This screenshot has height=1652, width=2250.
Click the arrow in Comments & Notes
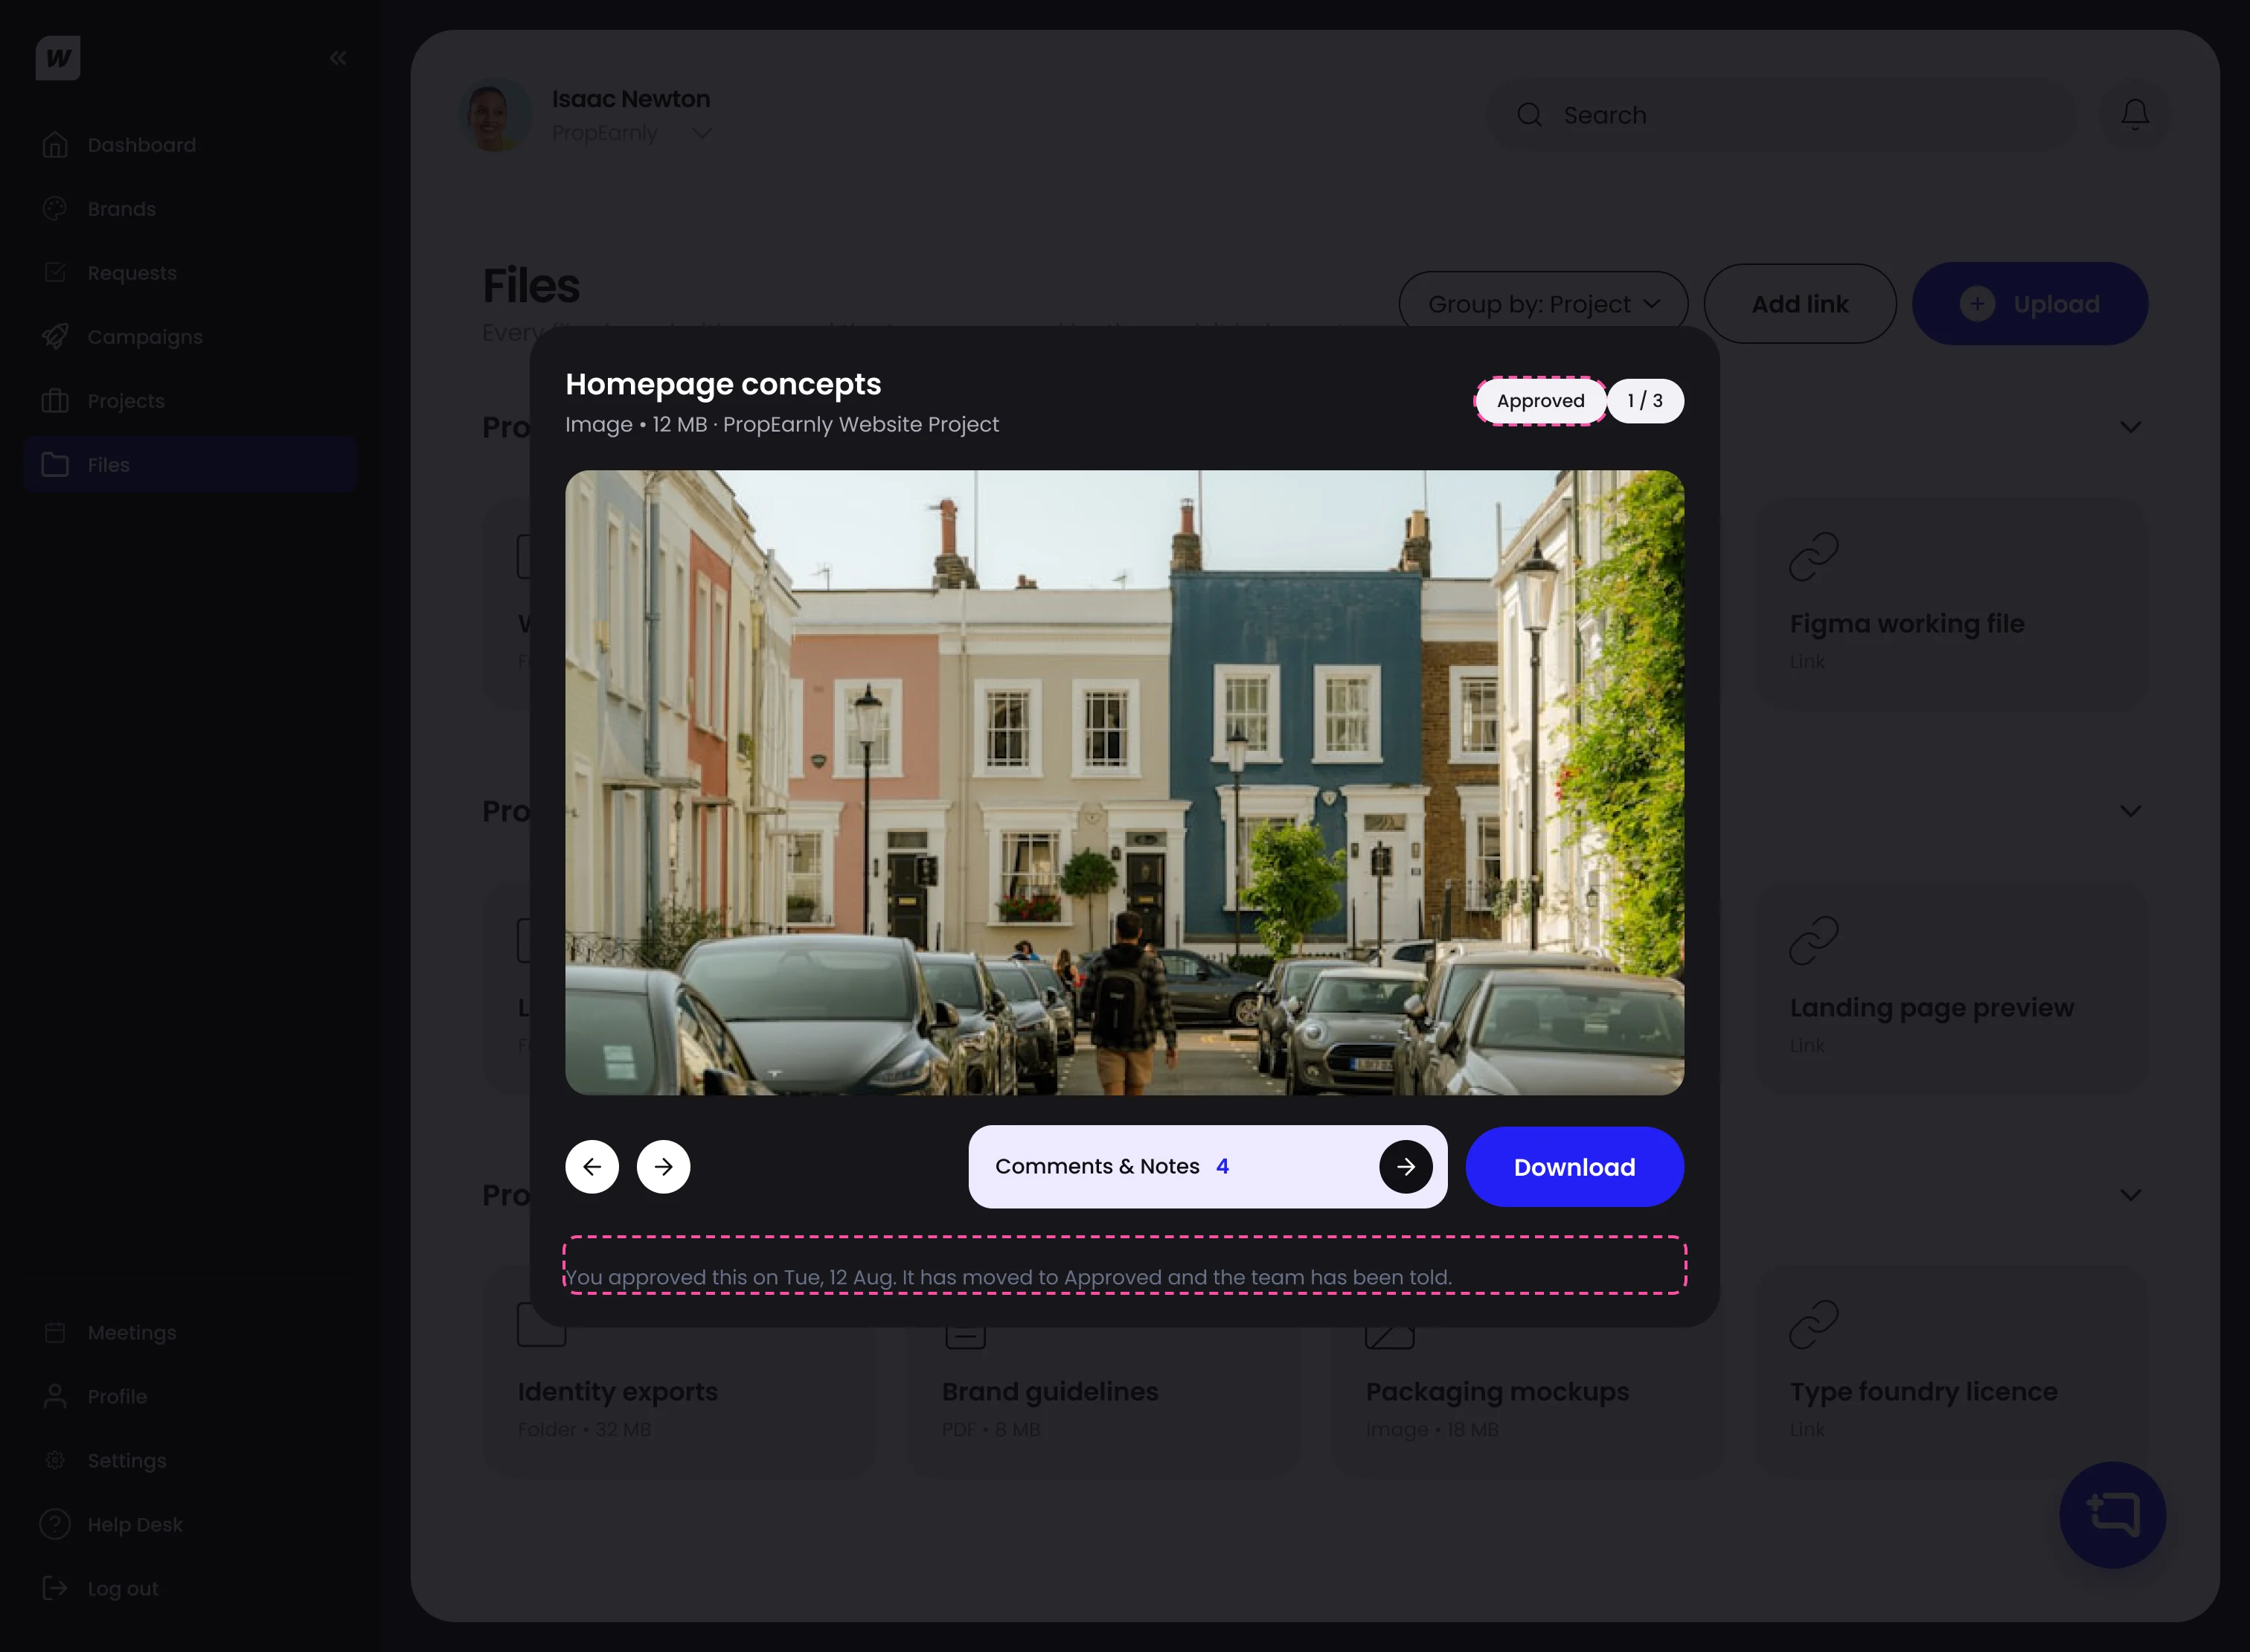1406,1167
